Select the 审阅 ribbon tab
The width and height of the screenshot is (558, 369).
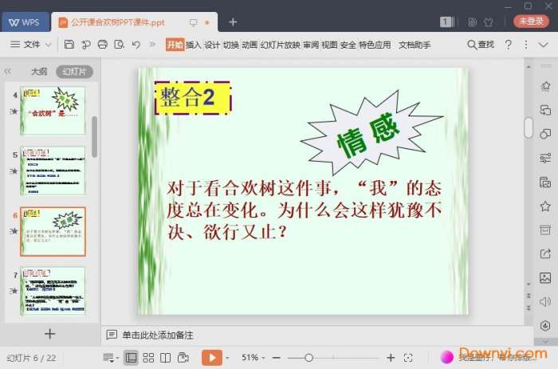pos(311,45)
